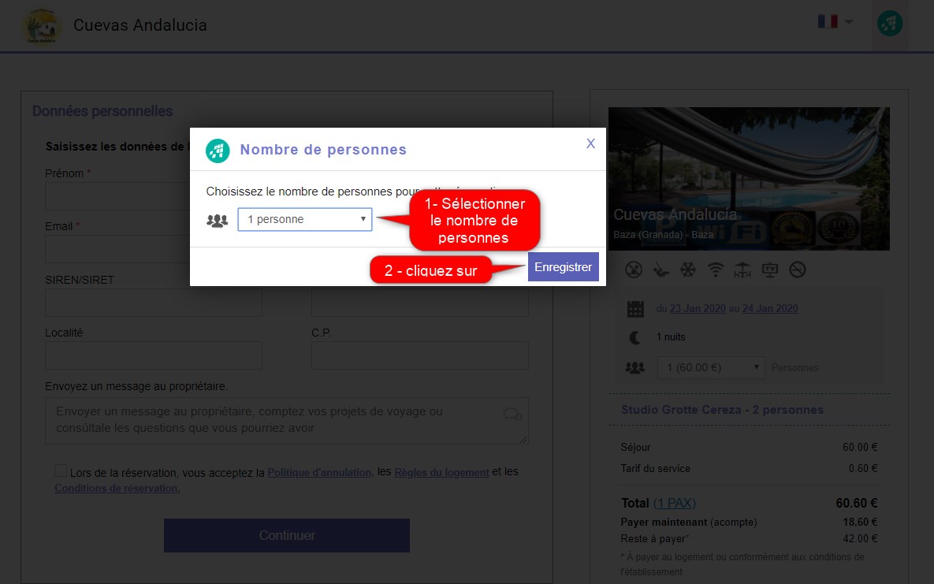Expand the '1 (60.00 €)' persons dropdown
Screen dimensions: 934x584
(711, 368)
